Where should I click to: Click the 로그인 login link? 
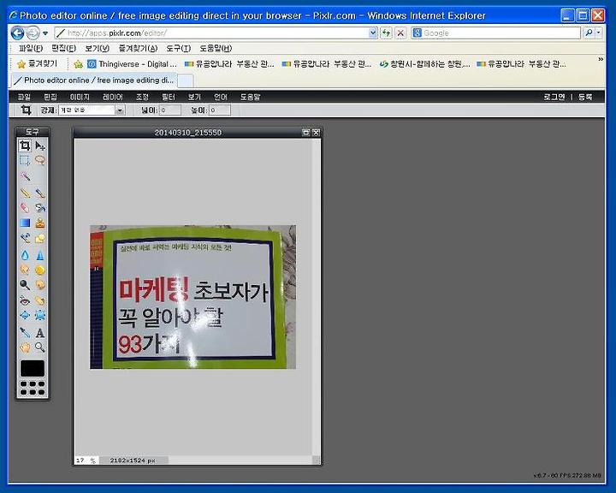coord(554,97)
